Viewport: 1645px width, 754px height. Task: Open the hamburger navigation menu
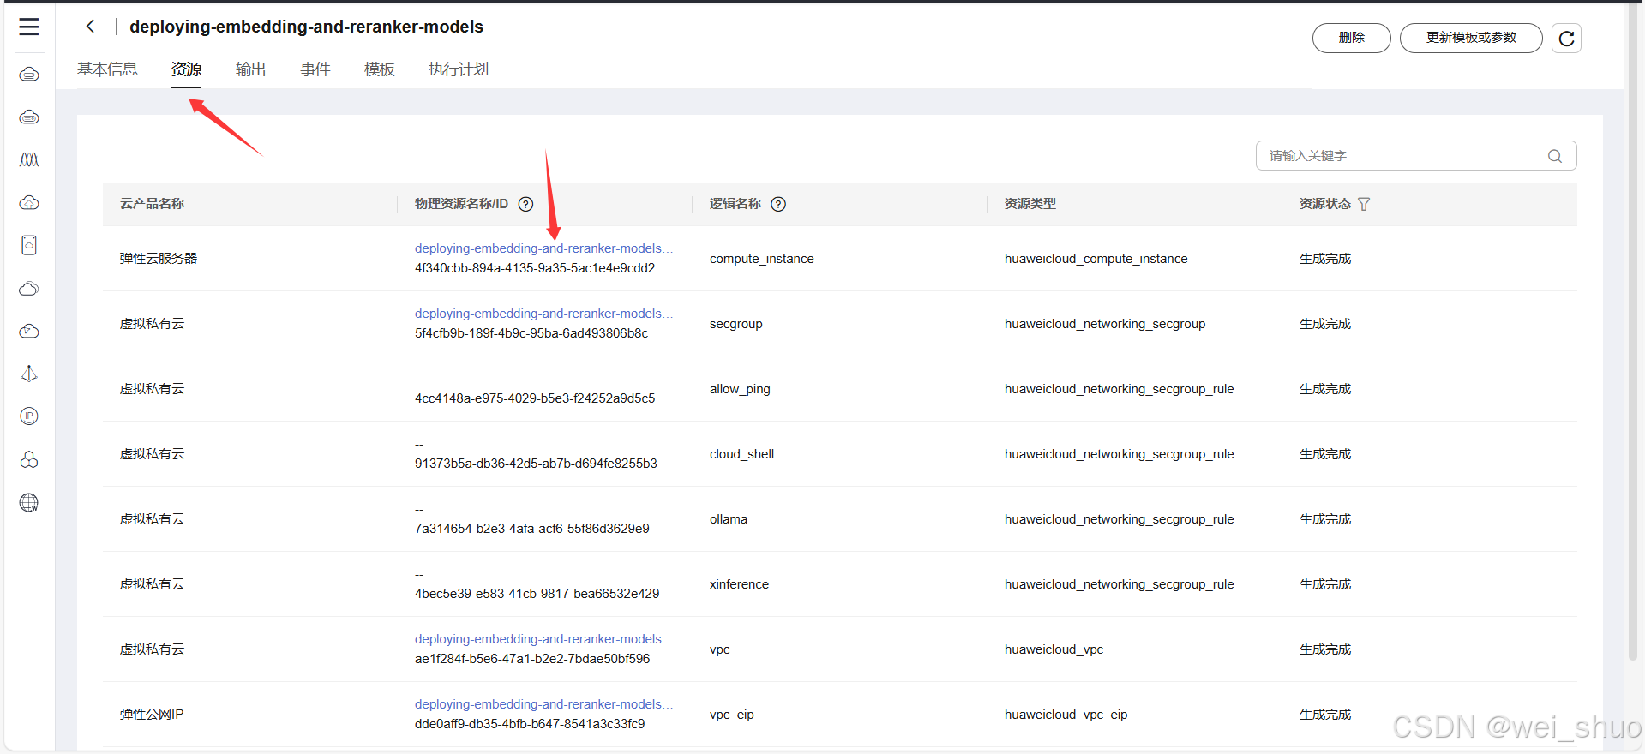pyautogui.click(x=29, y=27)
